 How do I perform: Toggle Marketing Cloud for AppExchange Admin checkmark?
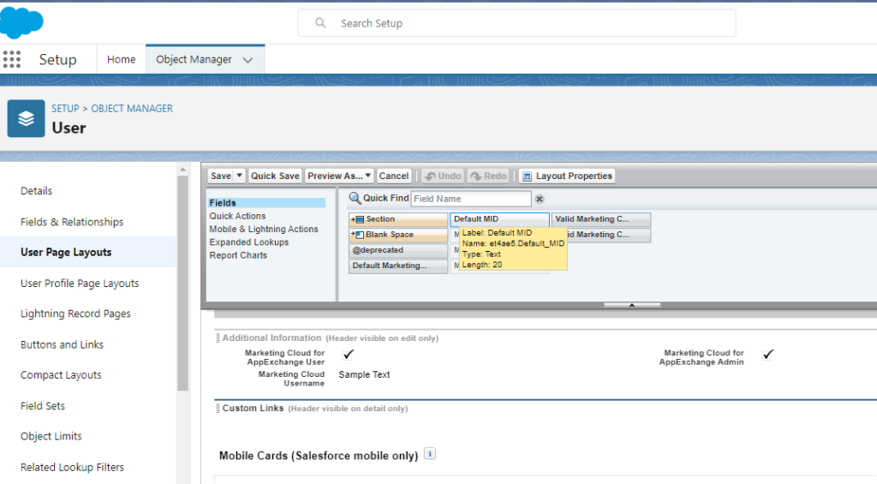tap(767, 354)
